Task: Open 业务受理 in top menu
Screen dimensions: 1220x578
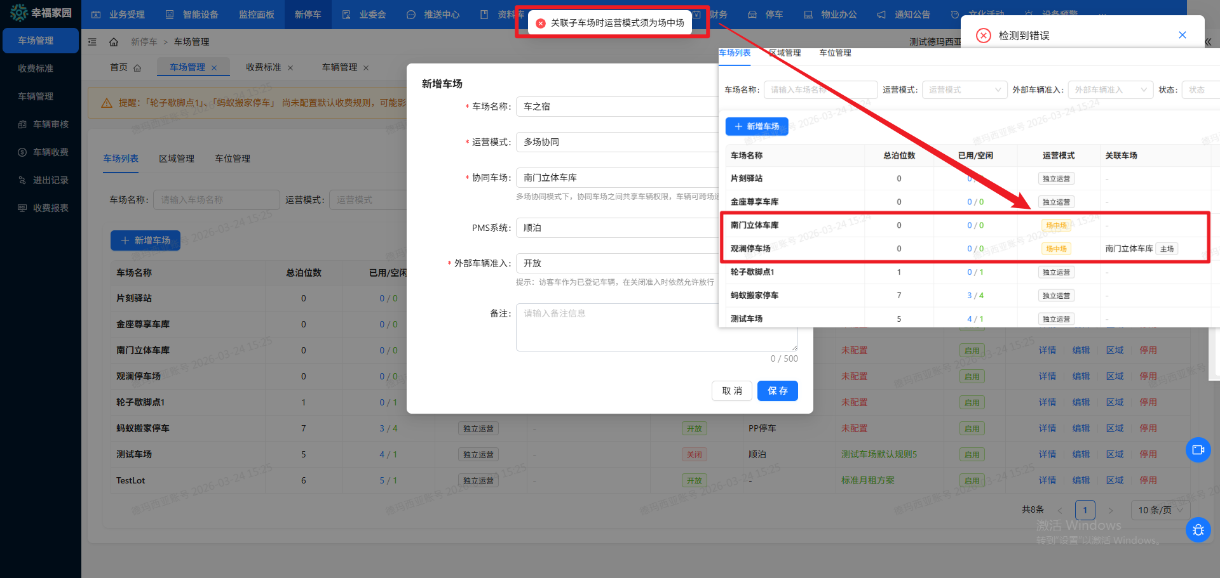Action: [x=119, y=15]
